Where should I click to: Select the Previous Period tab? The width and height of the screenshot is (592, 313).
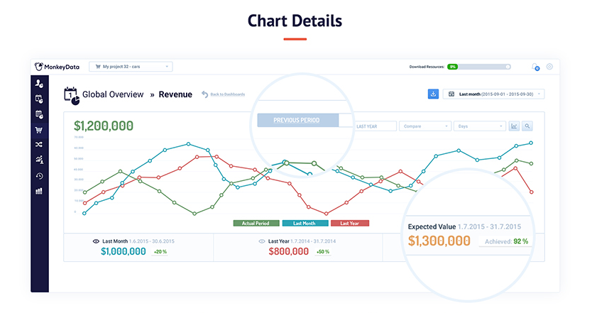click(x=297, y=120)
